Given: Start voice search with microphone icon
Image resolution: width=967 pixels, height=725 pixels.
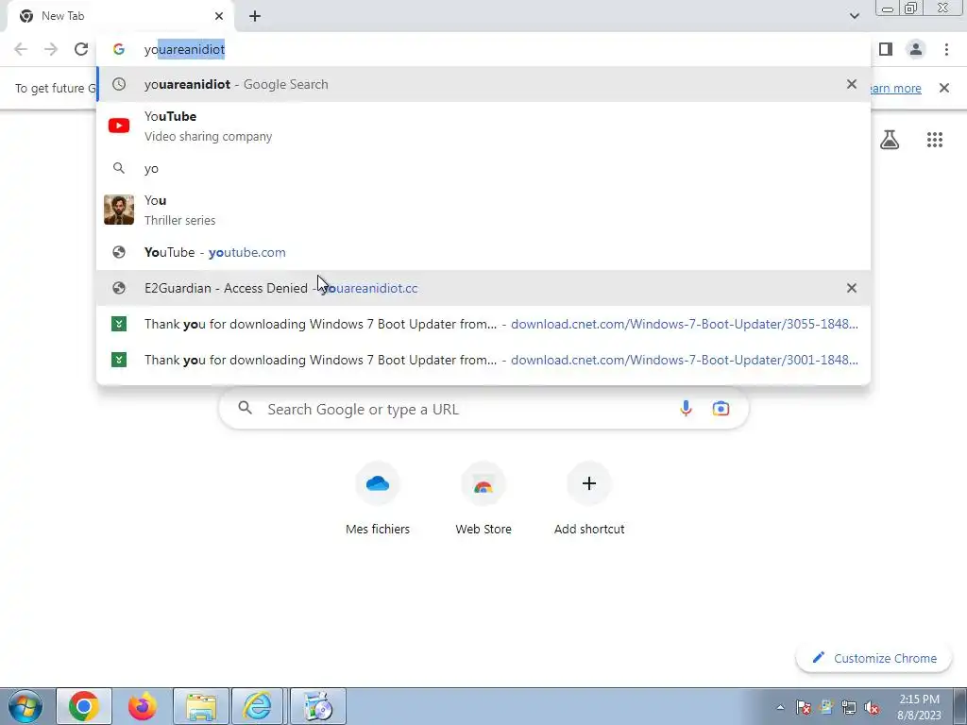Looking at the screenshot, I should point(686,409).
